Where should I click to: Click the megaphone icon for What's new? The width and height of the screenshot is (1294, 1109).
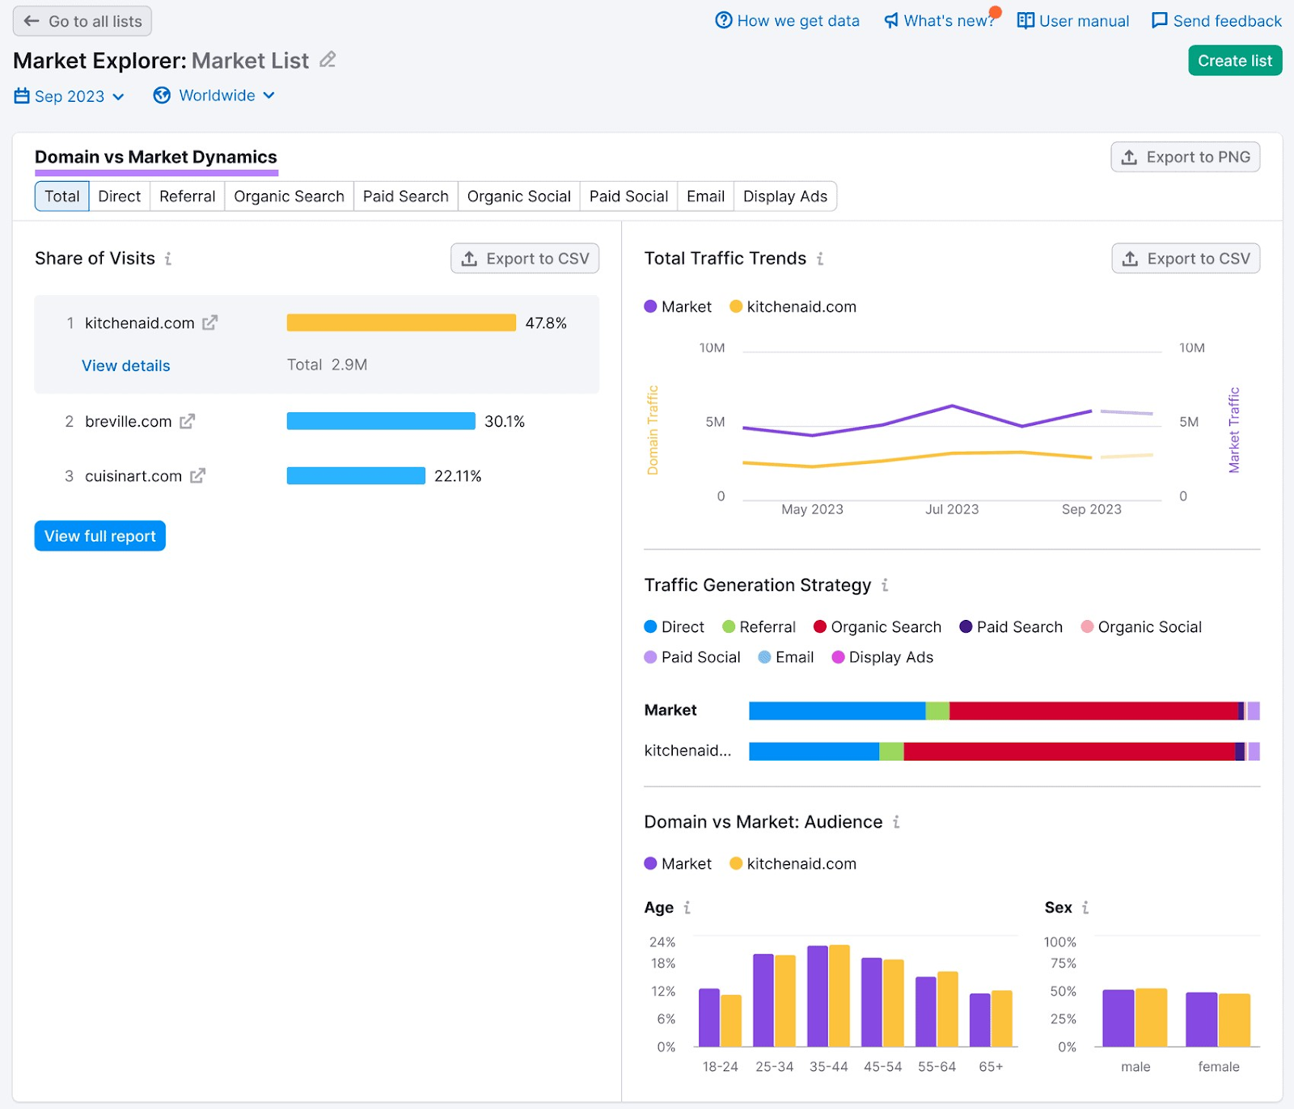click(x=891, y=20)
